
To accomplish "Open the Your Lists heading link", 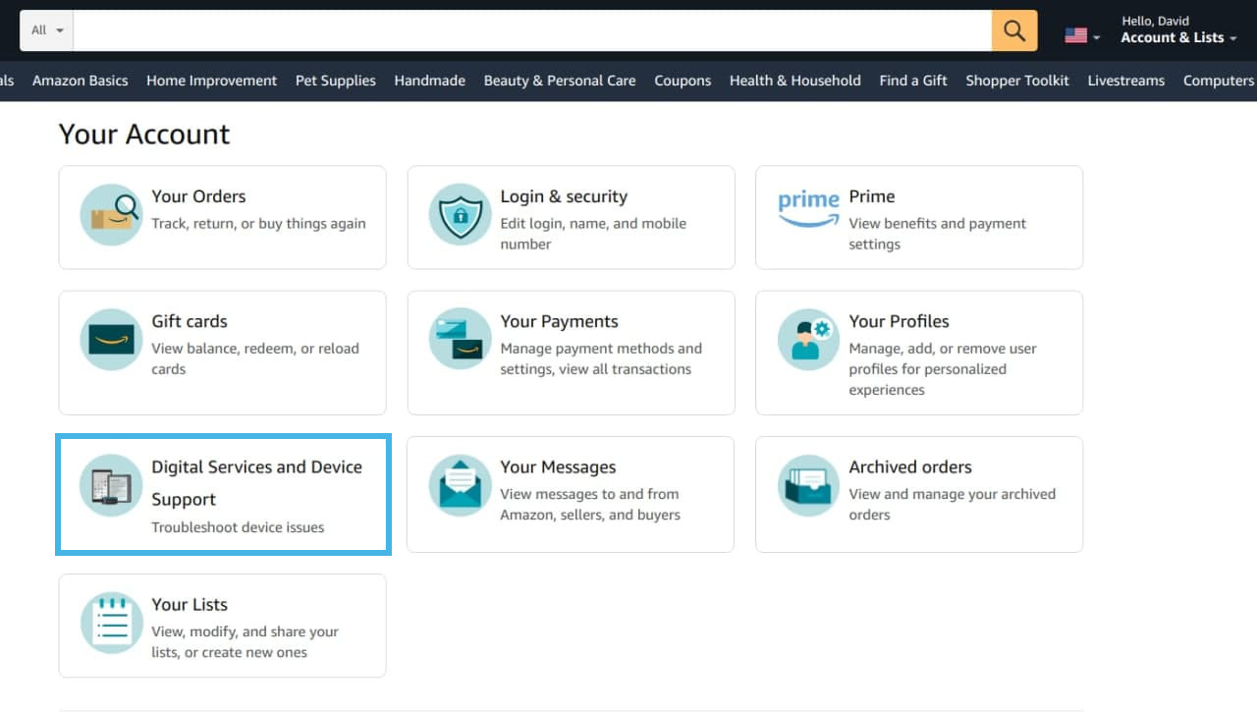I will (190, 605).
